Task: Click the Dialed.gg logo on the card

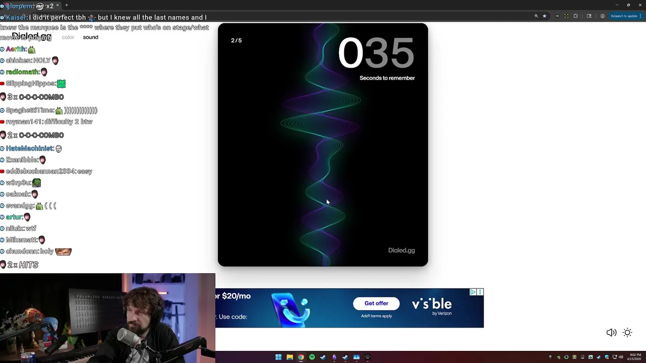Action: coord(401,250)
